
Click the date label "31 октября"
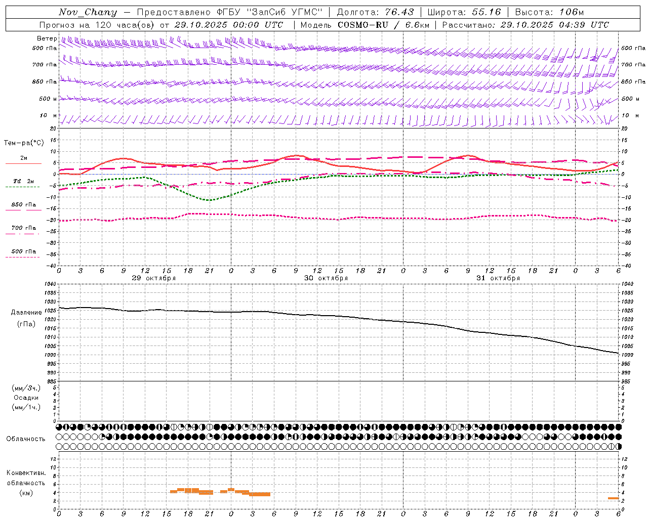498,278
